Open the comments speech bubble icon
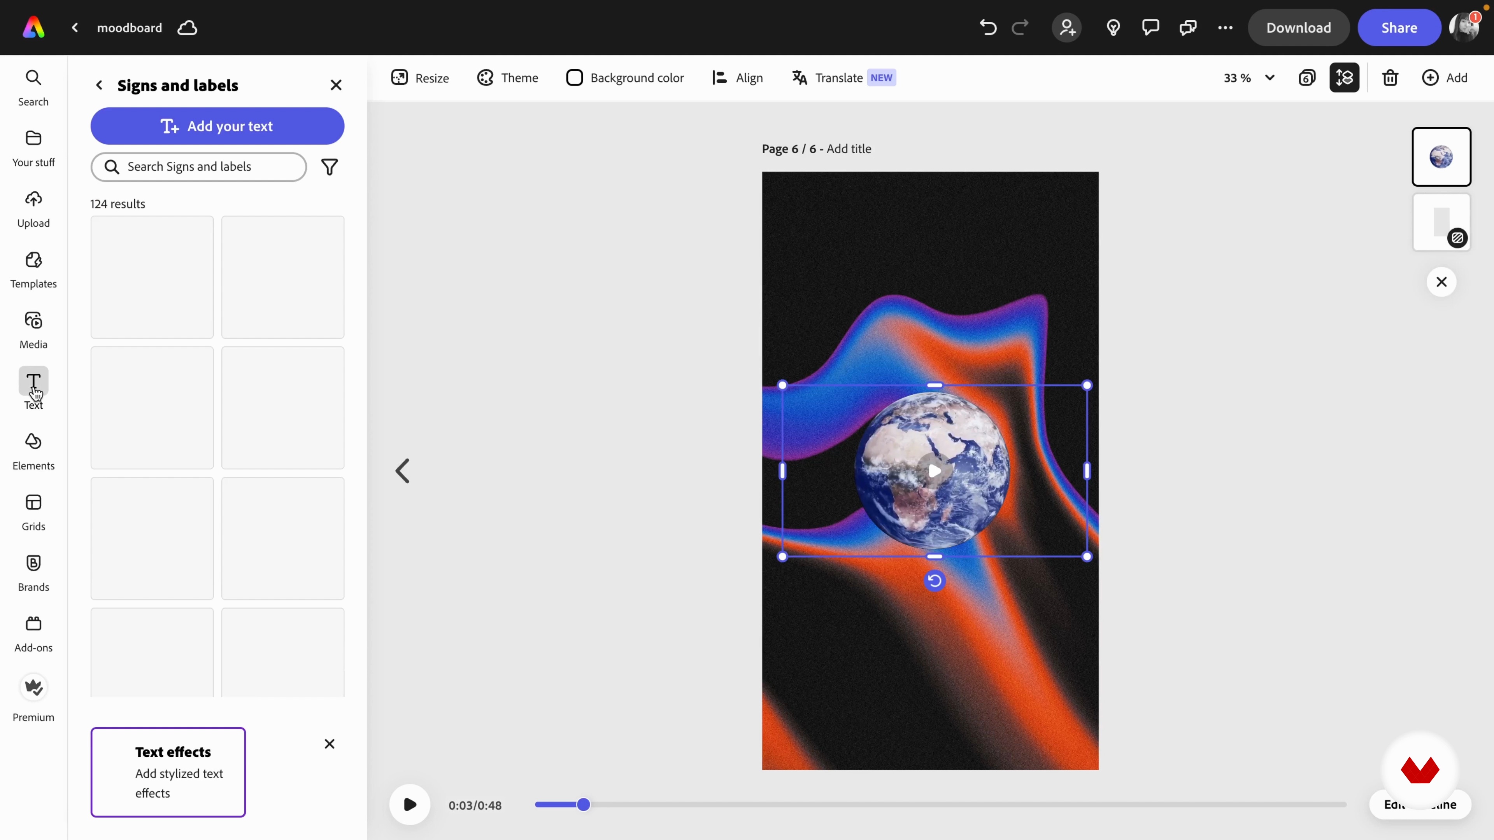Viewport: 1494px width, 840px height. 1150,27
